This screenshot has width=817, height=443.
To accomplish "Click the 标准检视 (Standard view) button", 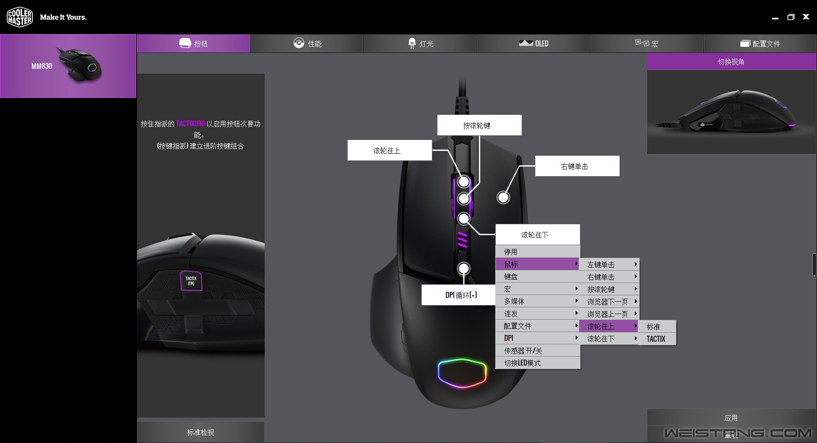I will [x=200, y=432].
